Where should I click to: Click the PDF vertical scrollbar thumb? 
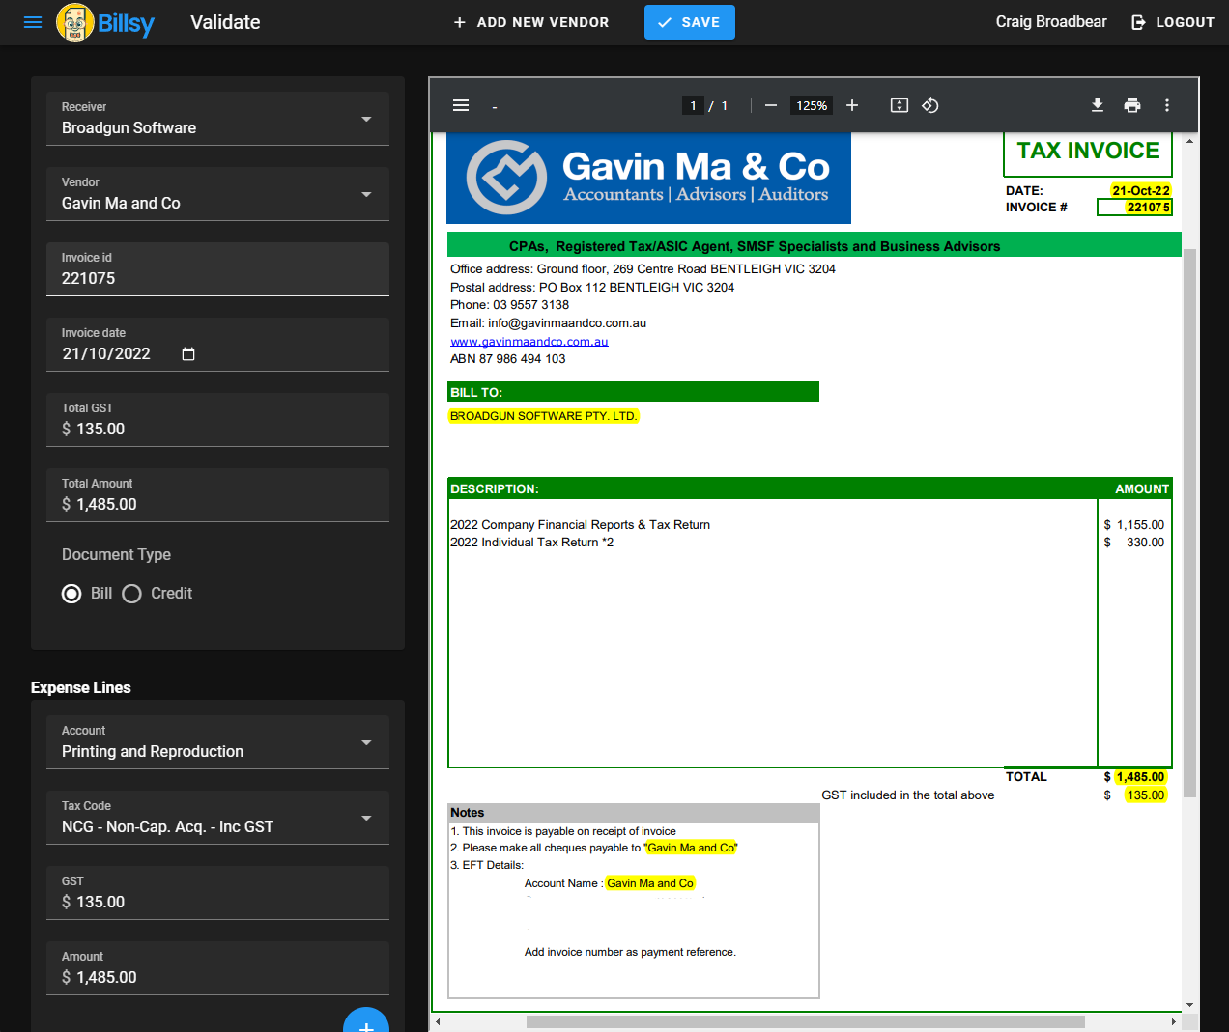(1189, 522)
